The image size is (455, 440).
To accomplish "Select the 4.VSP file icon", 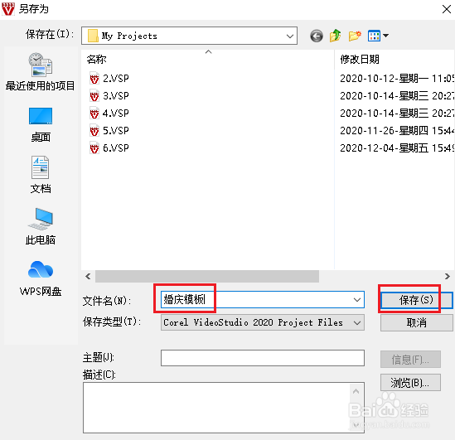I will [x=94, y=114].
